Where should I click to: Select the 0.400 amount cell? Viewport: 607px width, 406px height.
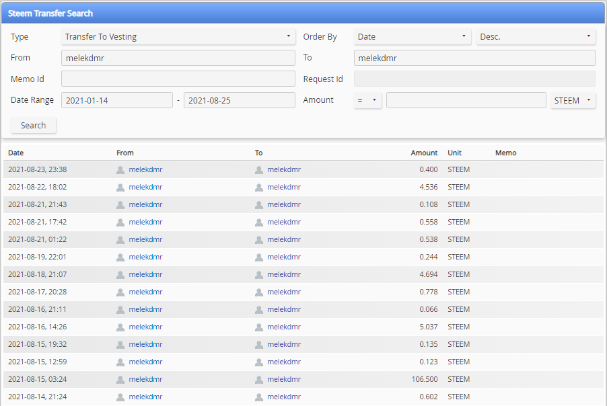point(429,169)
